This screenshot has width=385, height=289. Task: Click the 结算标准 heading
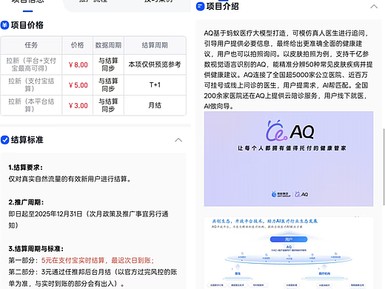[27, 139]
